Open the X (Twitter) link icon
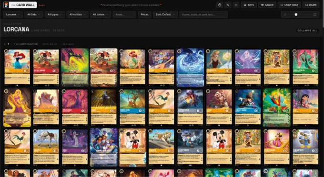Viewport: 324px width, 177px height. (x=228, y=5)
